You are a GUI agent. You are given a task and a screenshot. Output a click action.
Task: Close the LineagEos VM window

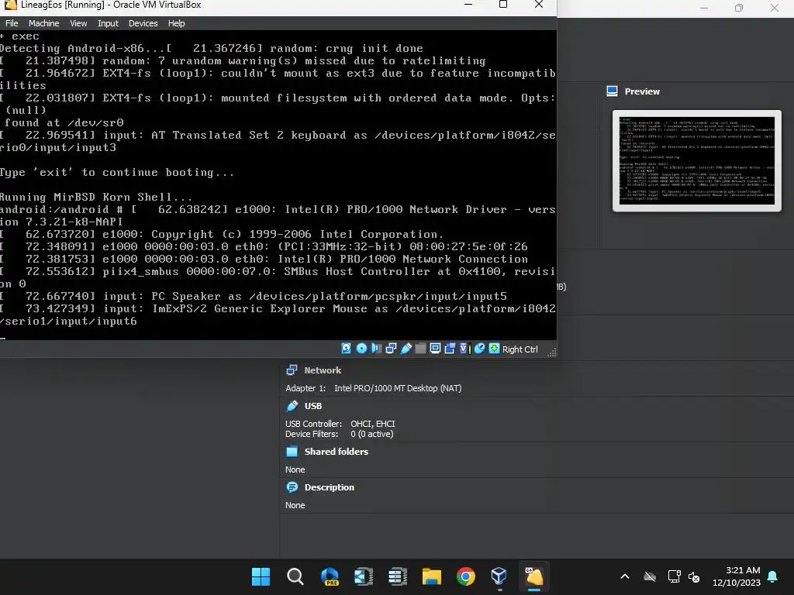(x=539, y=5)
